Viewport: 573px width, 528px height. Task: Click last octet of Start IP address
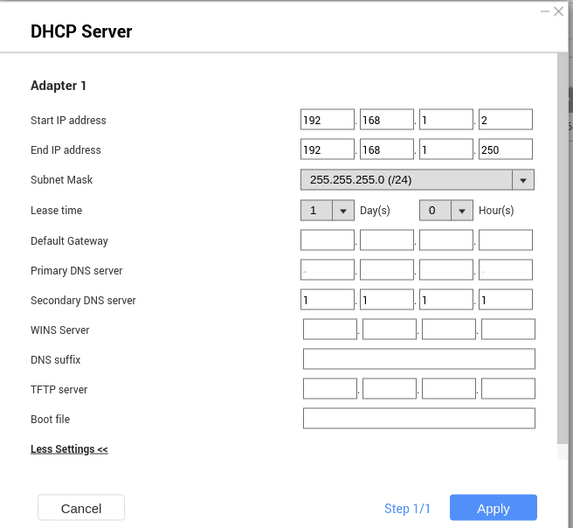pos(506,119)
